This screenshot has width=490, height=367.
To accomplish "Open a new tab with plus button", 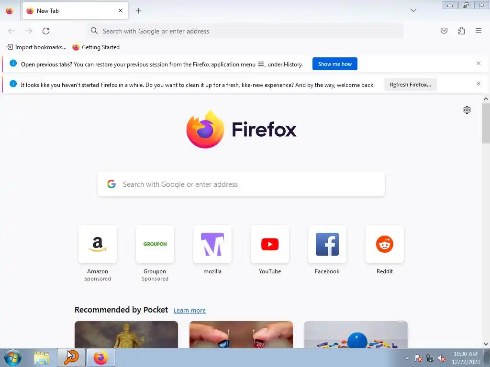I will coord(138,11).
